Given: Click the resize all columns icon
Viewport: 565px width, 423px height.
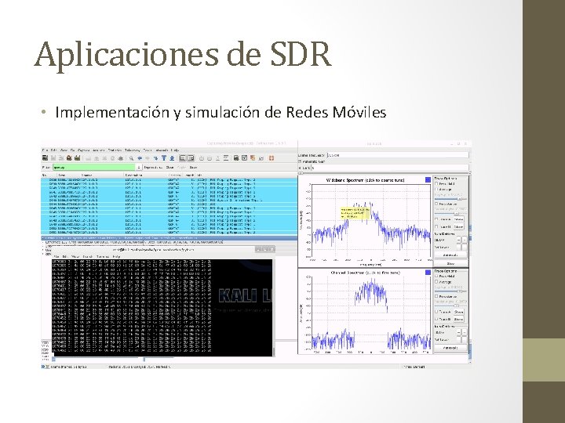Looking at the screenshot, I should 226,158.
